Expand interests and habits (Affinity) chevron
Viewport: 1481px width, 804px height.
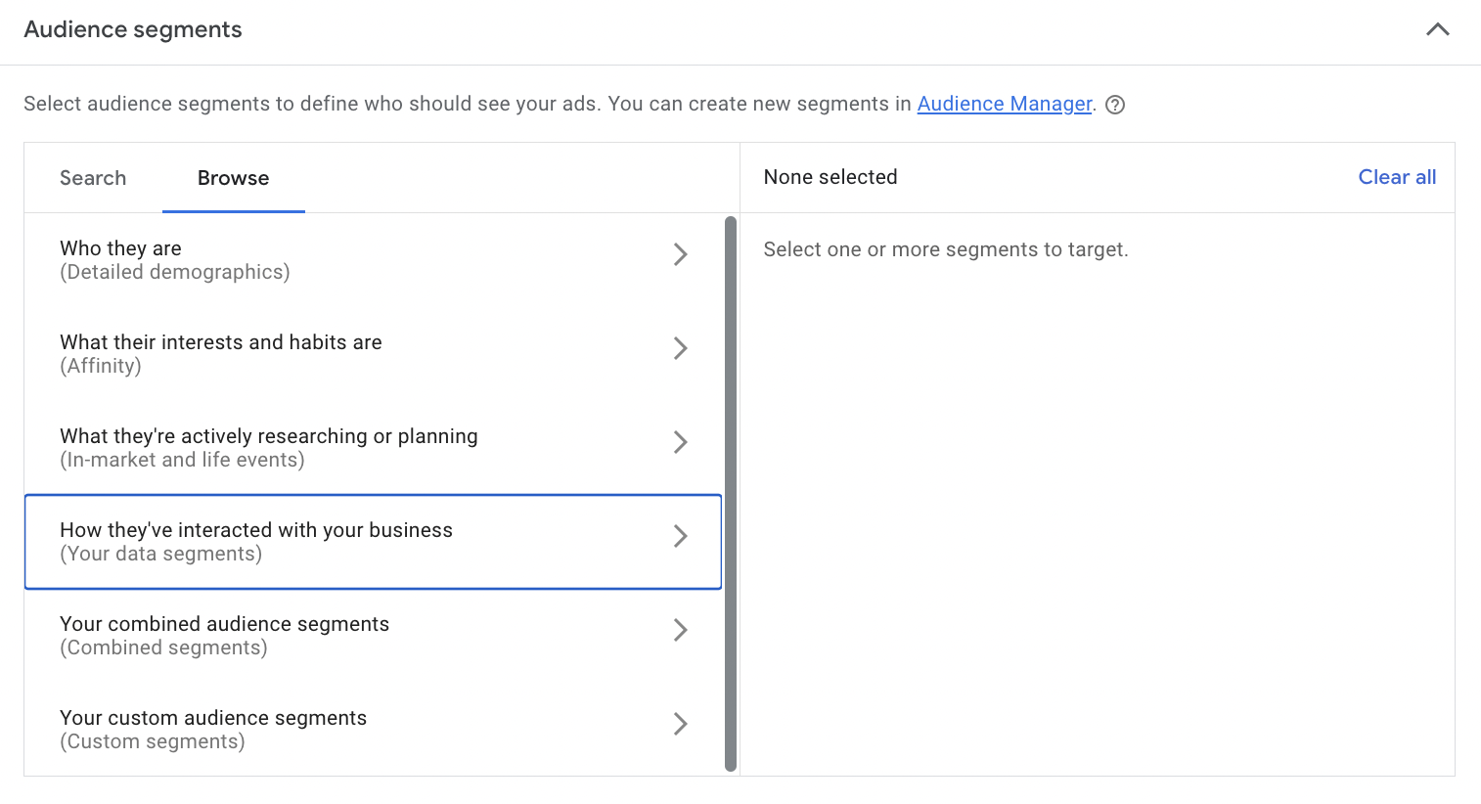(681, 348)
